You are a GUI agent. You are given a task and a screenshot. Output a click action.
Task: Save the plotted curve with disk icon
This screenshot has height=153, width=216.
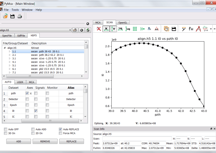point(174,29)
